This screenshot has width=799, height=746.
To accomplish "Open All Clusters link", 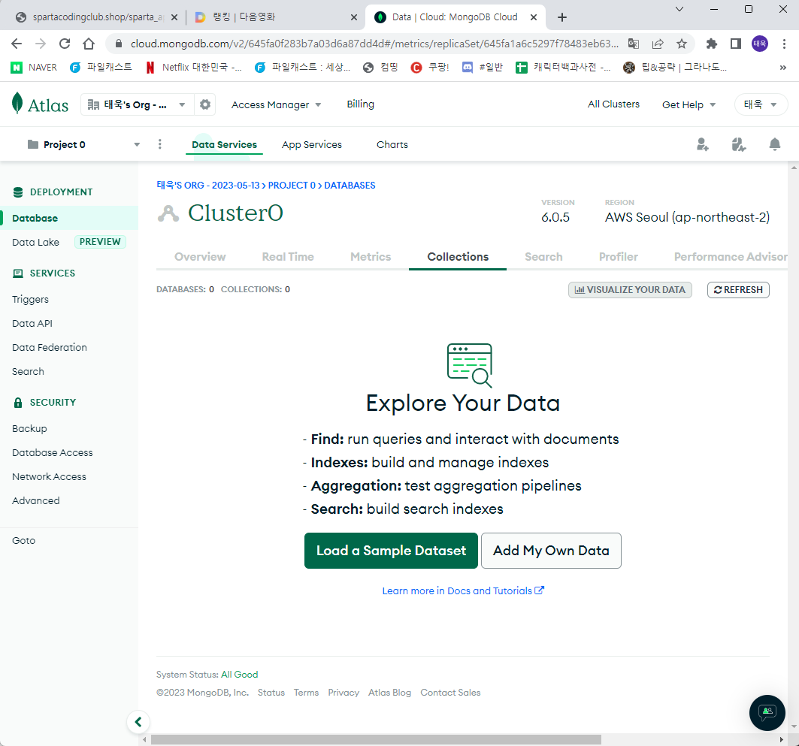I will tap(613, 104).
